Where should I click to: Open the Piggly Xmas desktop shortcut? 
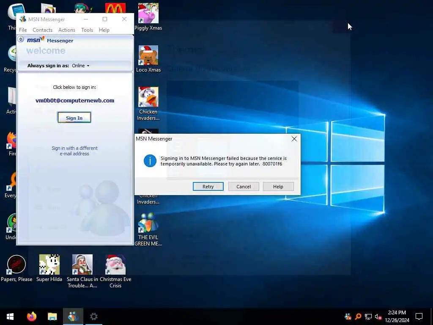point(148,17)
